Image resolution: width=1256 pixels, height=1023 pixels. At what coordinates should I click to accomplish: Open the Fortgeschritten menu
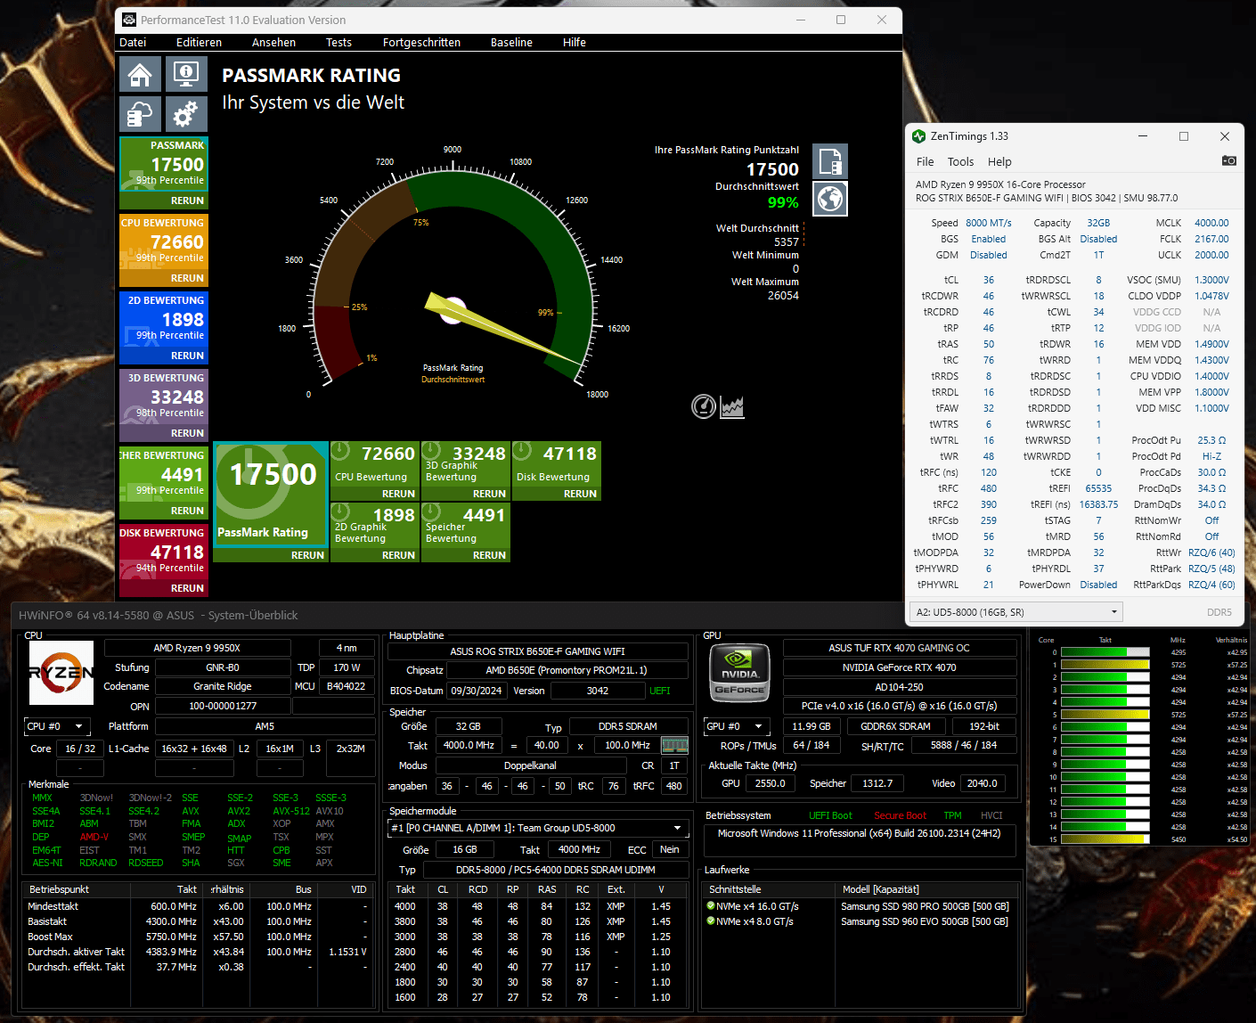point(421,42)
